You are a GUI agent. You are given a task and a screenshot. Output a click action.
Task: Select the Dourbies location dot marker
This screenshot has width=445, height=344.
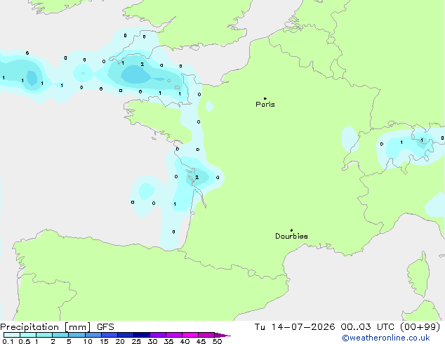(x=291, y=230)
